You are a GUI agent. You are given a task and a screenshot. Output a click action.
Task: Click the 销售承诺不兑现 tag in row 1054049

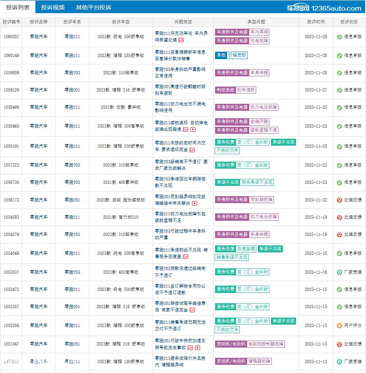pyautogui.click(x=232, y=257)
